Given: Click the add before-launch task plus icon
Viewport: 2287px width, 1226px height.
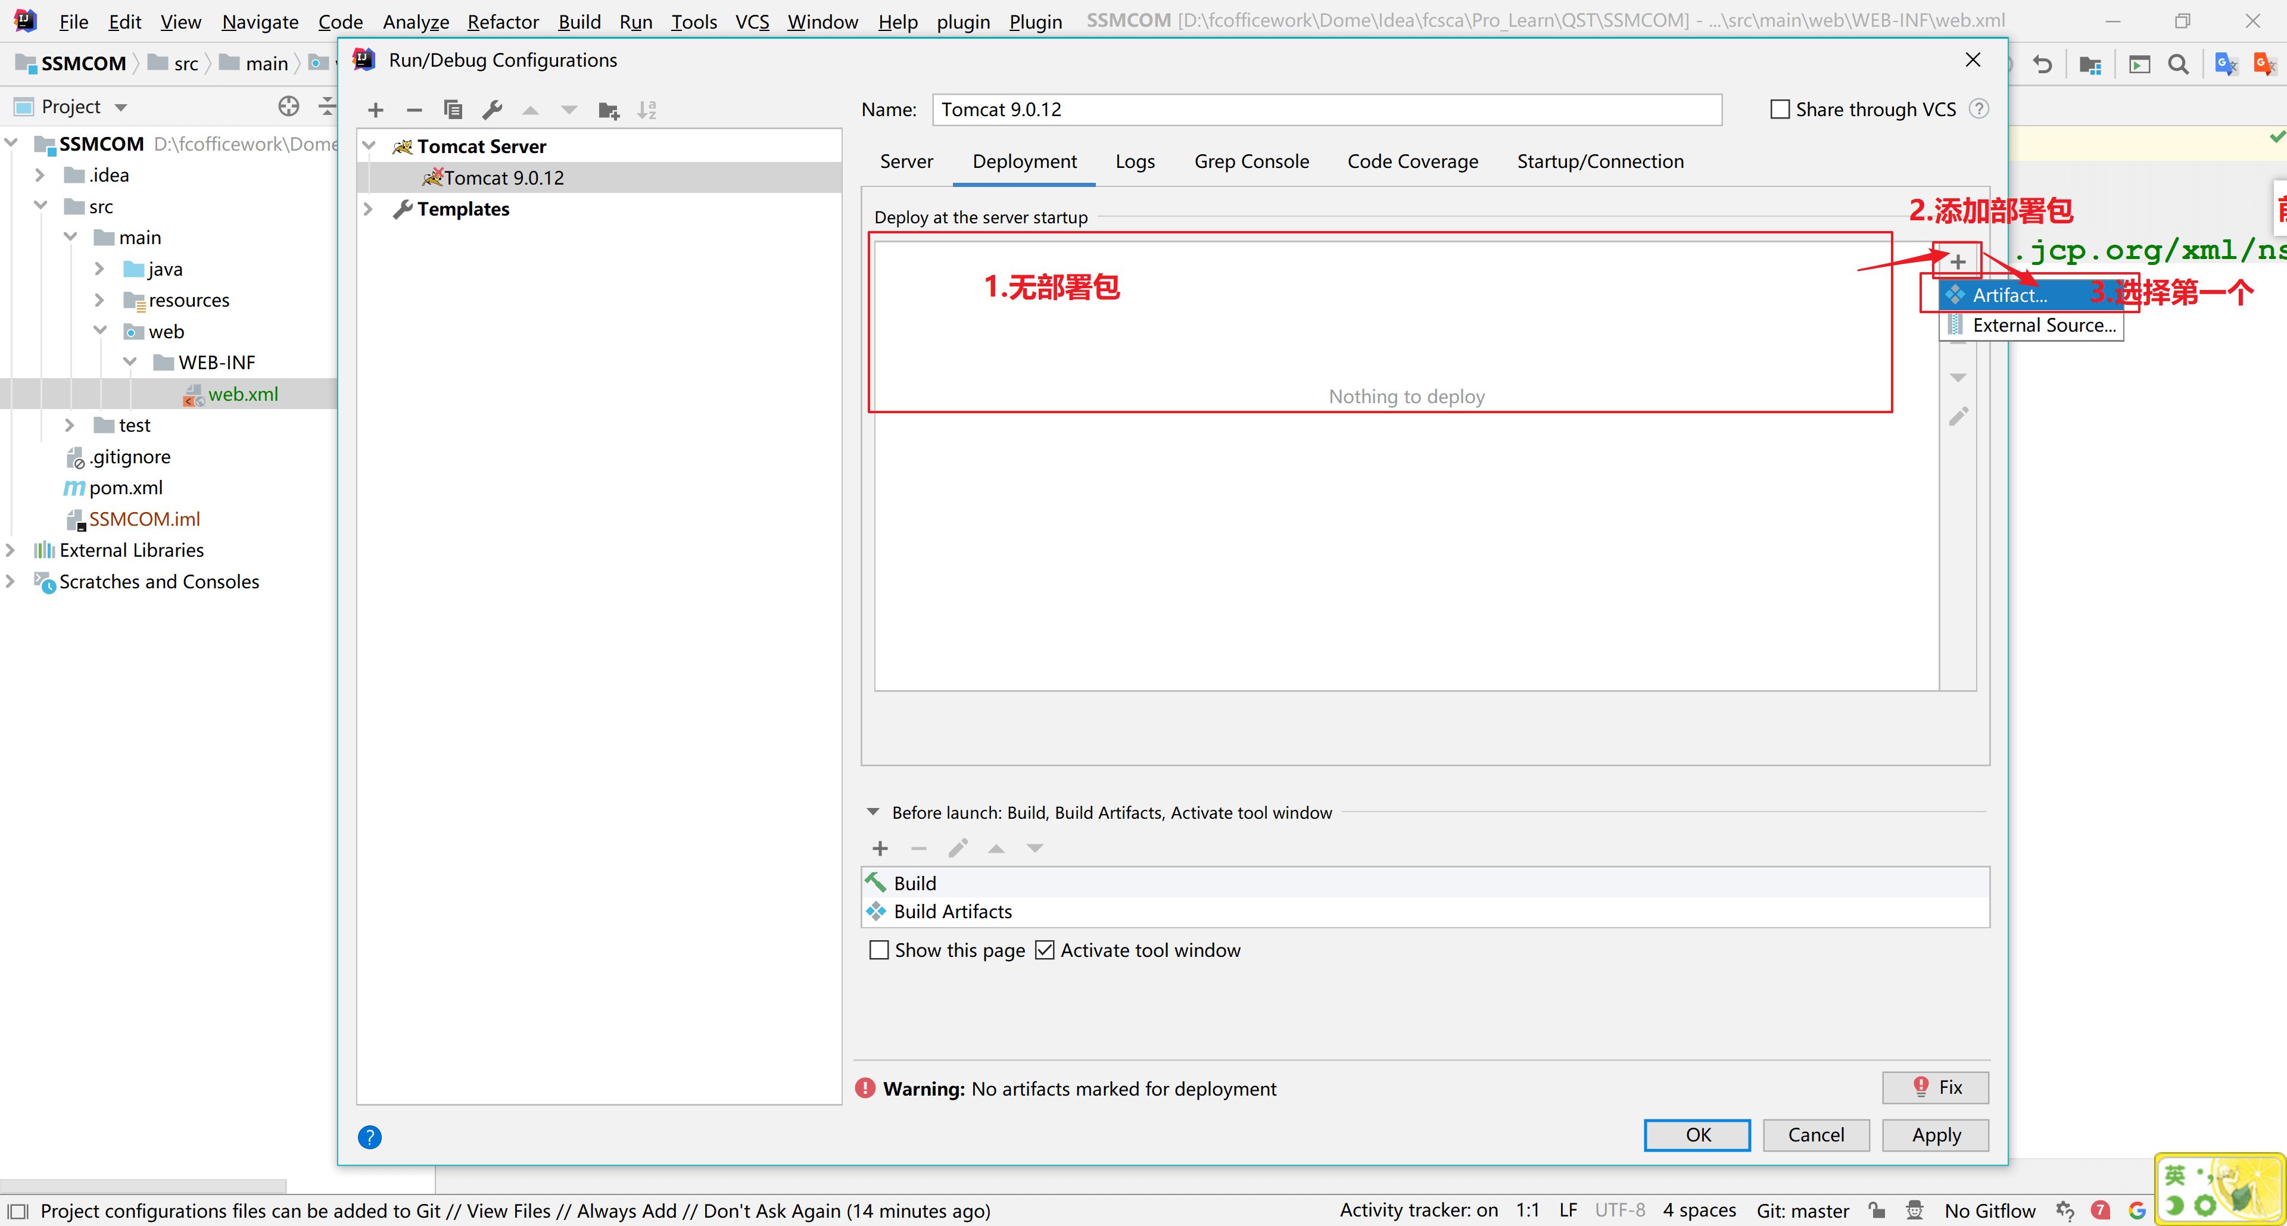Looking at the screenshot, I should (880, 848).
